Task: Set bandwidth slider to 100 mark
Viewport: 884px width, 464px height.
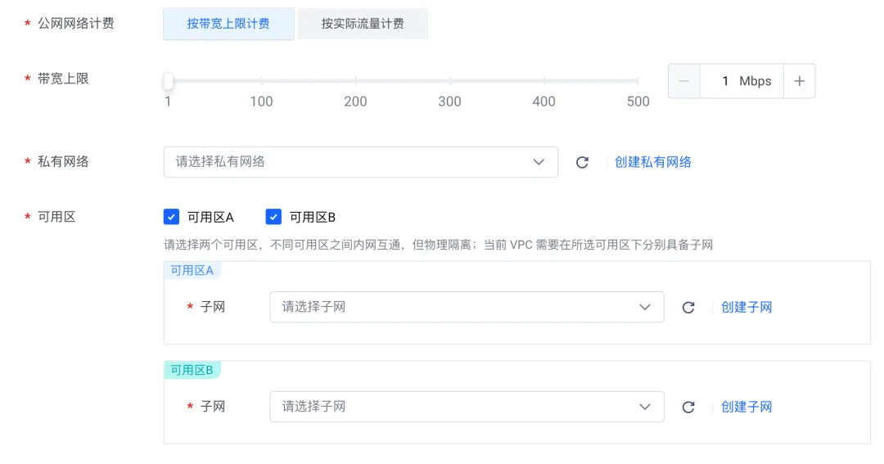Action: click(262, 81)
